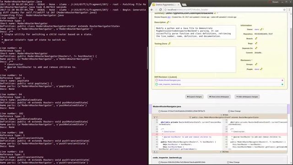Open the Chrome three-dot menu

click(x=290, y=10)
